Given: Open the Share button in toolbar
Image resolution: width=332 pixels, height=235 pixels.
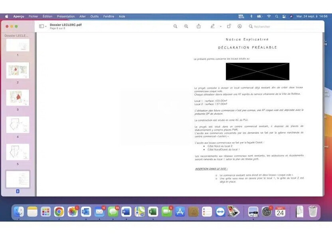Looking at the screenshot, I should 199,26.
